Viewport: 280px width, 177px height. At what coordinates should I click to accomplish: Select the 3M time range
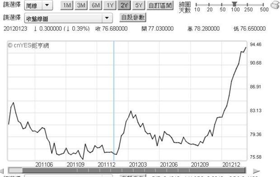pos(81,5)
